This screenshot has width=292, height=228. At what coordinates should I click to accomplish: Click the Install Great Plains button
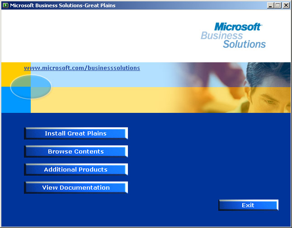[76, 133]
